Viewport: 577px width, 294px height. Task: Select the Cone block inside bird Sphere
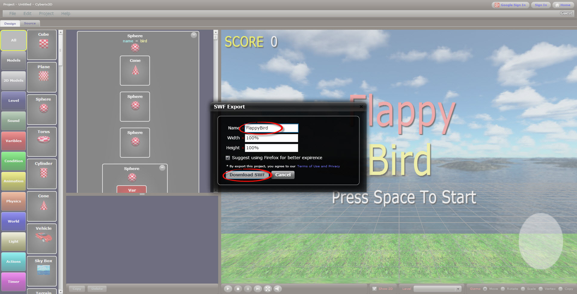(135, 71)
